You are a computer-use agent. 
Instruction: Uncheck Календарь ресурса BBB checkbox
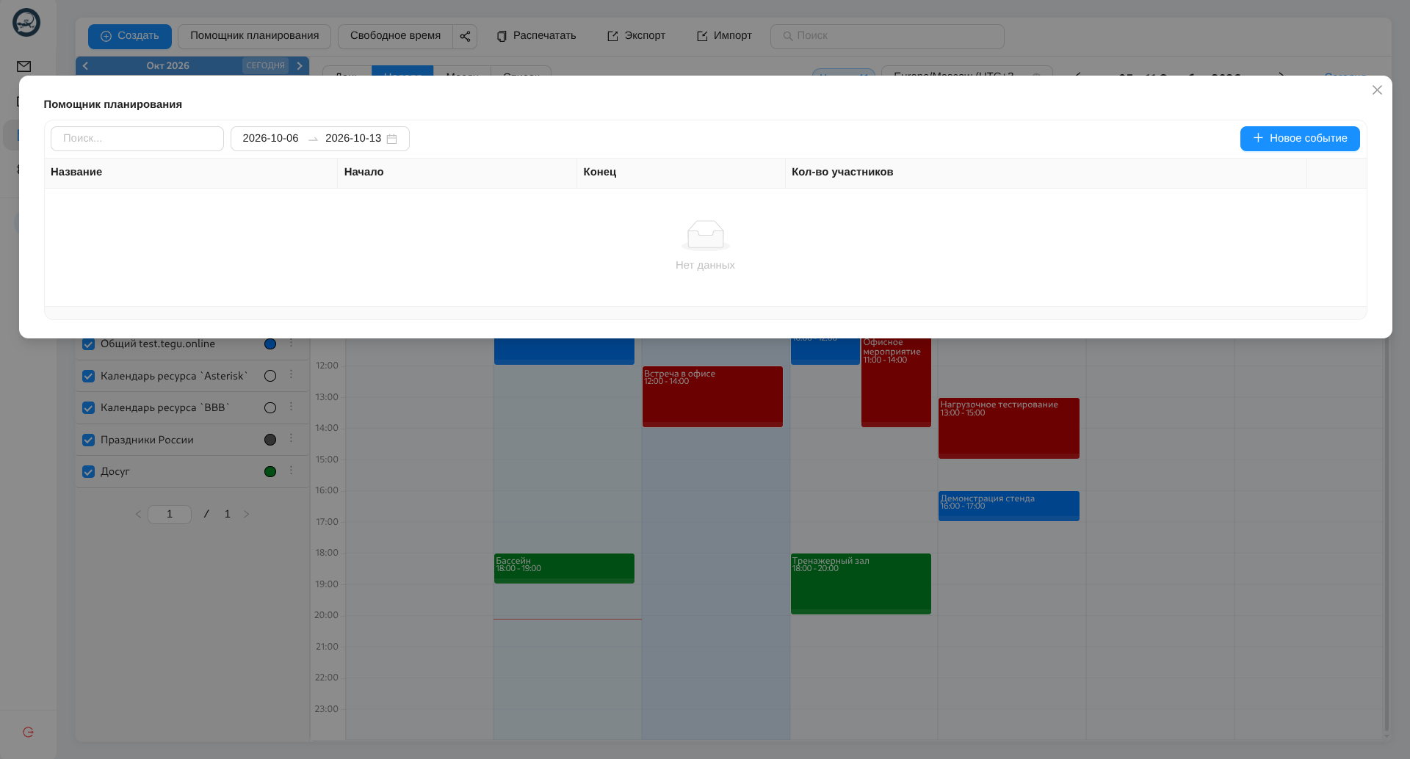click(89, 407)
